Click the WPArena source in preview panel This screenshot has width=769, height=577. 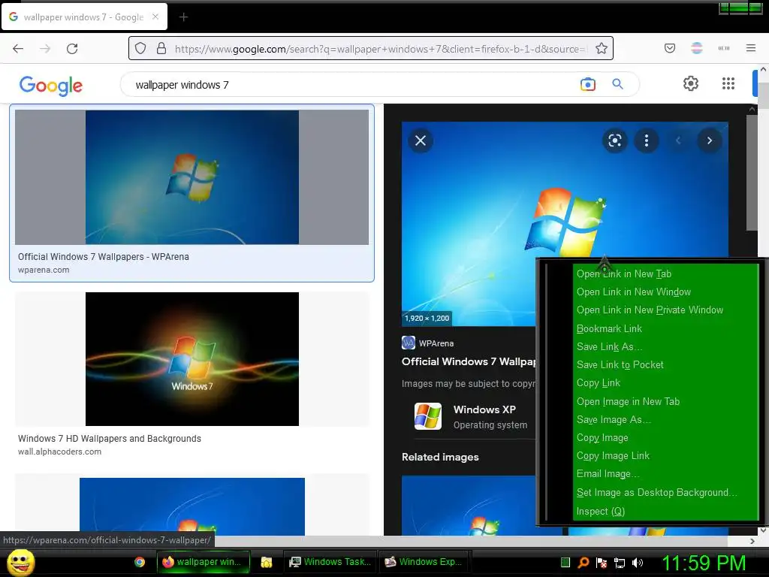tap(428, 343)
